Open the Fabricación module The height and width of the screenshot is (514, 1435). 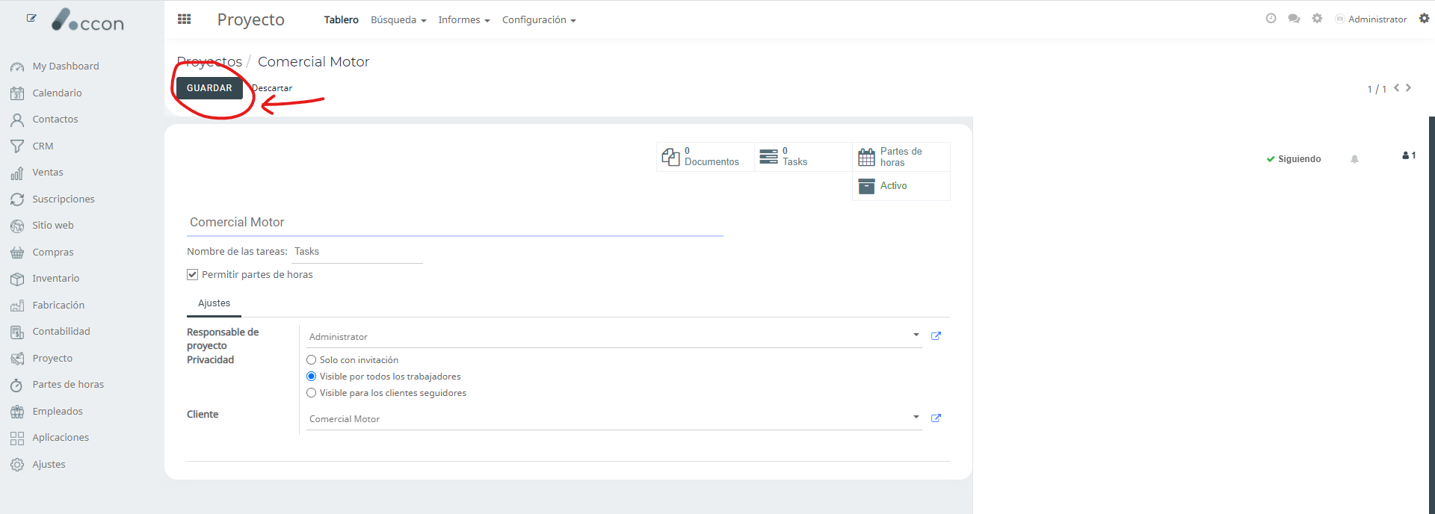(58, 306)
